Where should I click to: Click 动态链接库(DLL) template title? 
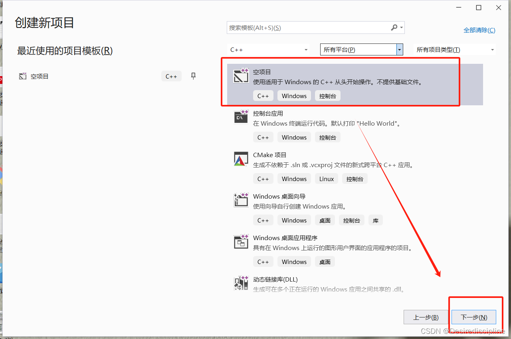click(x=275, y=279)
